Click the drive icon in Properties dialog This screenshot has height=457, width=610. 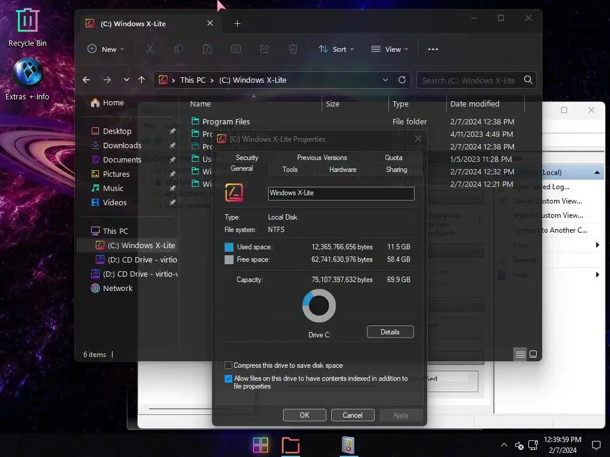tap(234, 192)
